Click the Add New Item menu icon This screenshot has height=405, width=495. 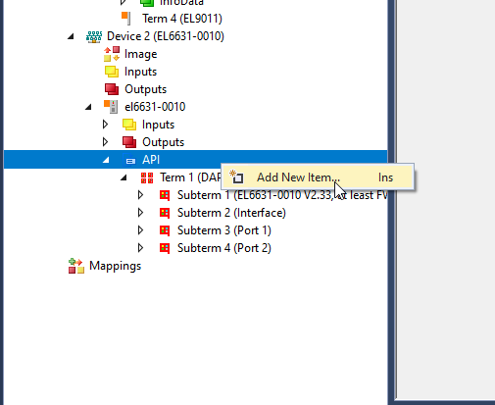236,177
